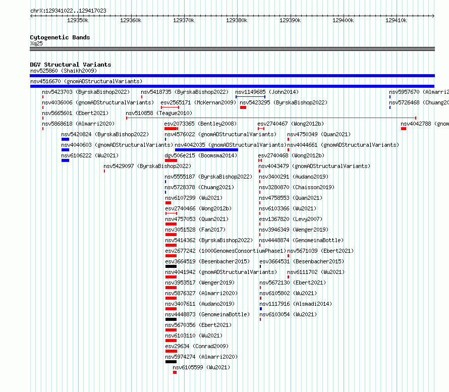Viewport: 449px width, 392px height.
Task: Select the nsv3946349 (Wenger2019) entry
Action: click(x=294, y=230)
